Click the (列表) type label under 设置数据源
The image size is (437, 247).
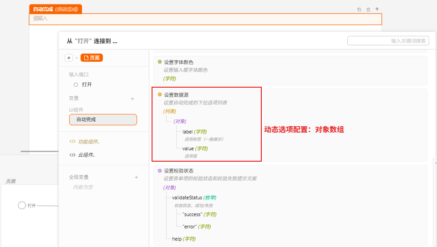[x=170, y=111]
